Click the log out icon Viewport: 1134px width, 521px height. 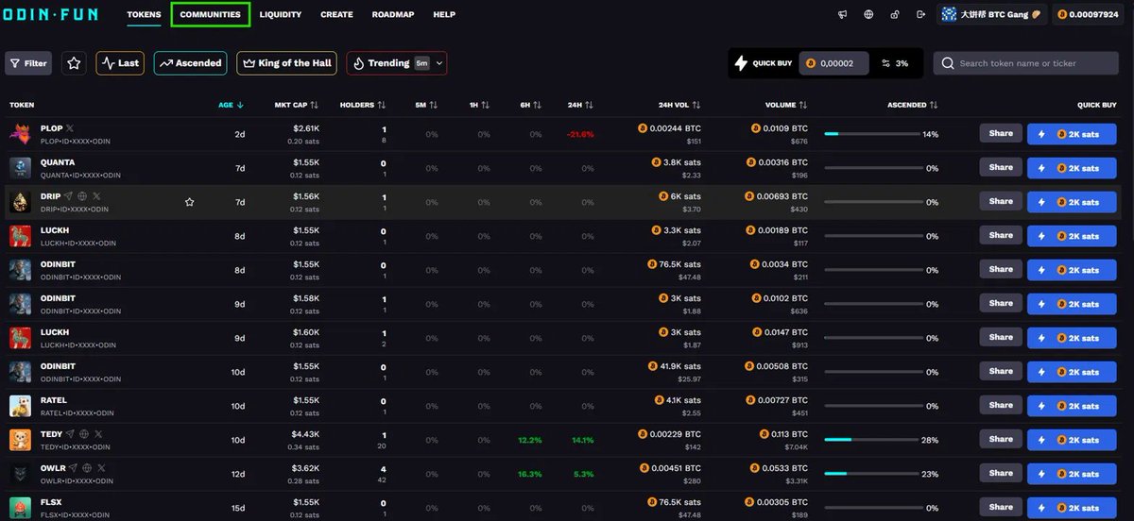click(x=920, y=15)
